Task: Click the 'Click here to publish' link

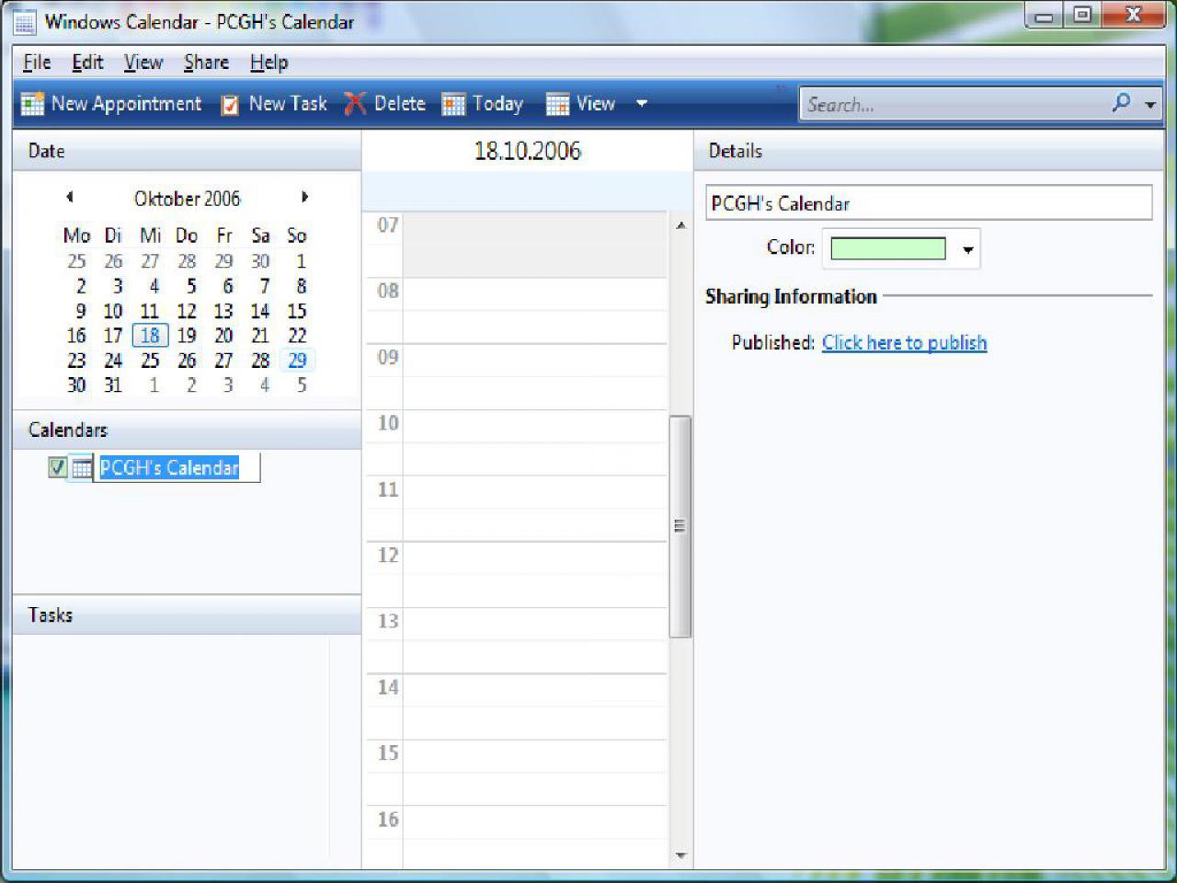Action: 904,342
